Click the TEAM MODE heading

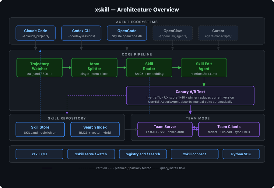coord(198,118)
